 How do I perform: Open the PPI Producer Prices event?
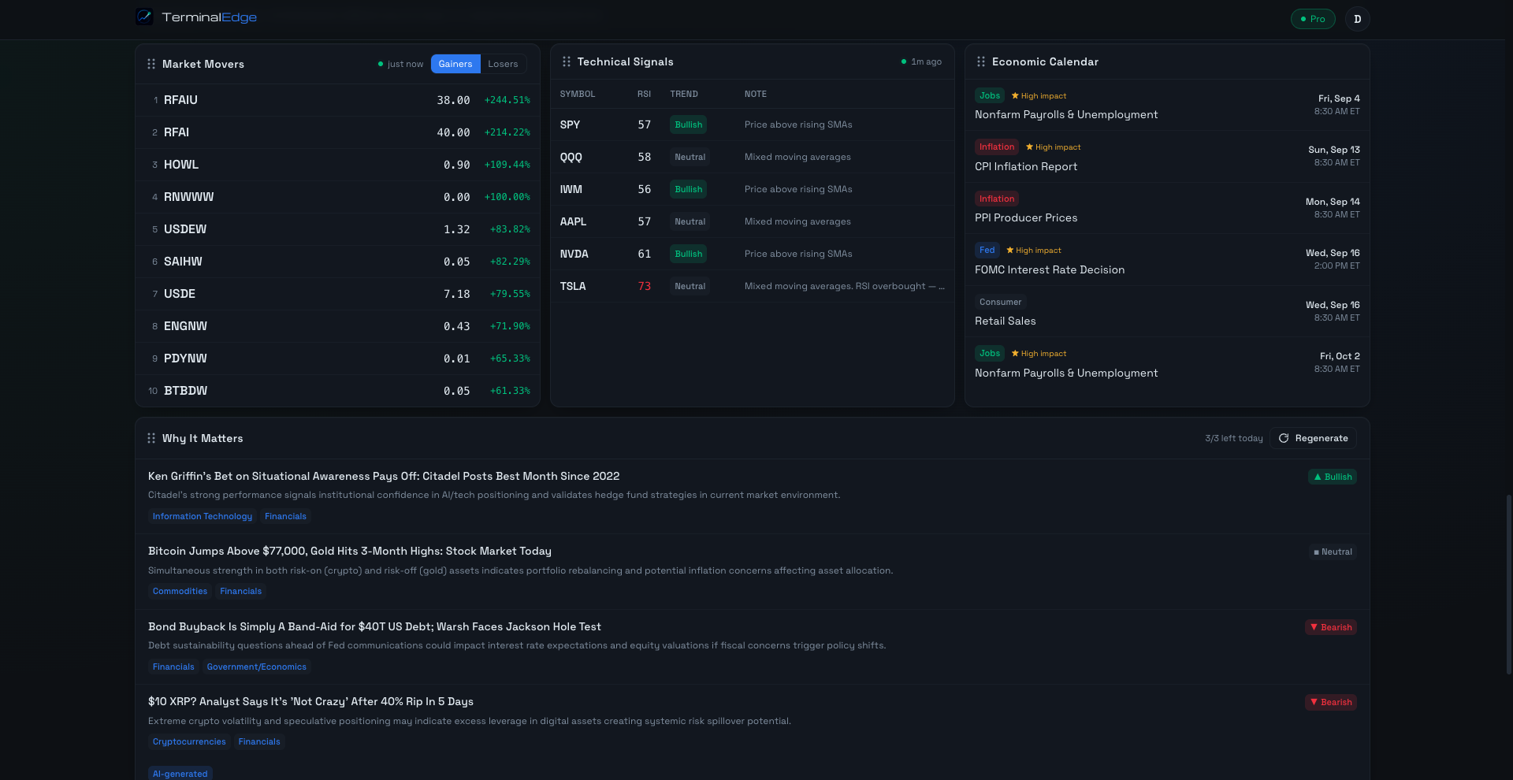[x=1167, y=208]
